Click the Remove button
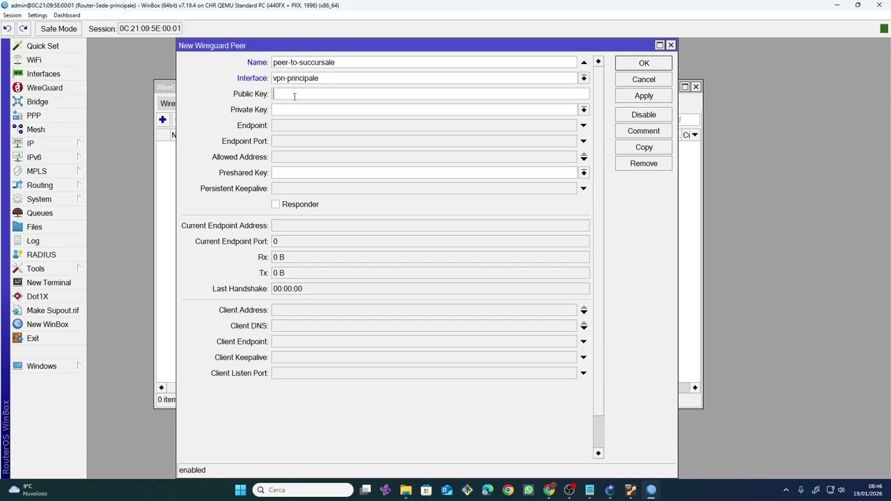This screenshot has height=501, width=891. (644, 164)
